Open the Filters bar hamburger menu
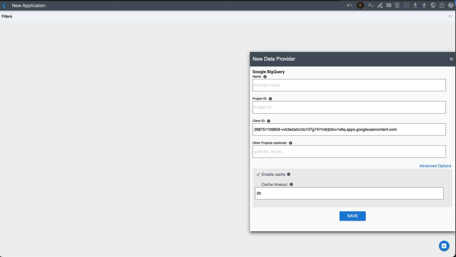This screenshot has width=456, height=257. [x=450, y=16]
